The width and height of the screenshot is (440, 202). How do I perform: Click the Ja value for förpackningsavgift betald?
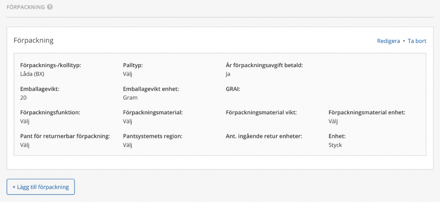point(228,74)
